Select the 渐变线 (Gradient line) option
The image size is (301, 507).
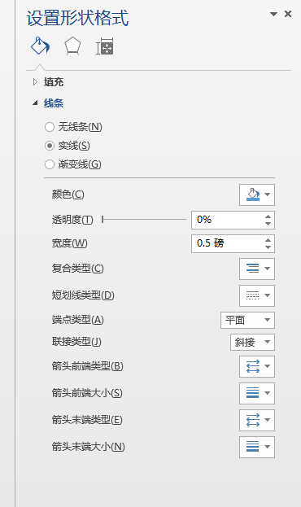pyautogui.click(x=73, y=164)
